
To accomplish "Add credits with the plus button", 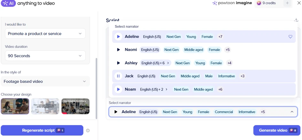I will pos(287,3).
